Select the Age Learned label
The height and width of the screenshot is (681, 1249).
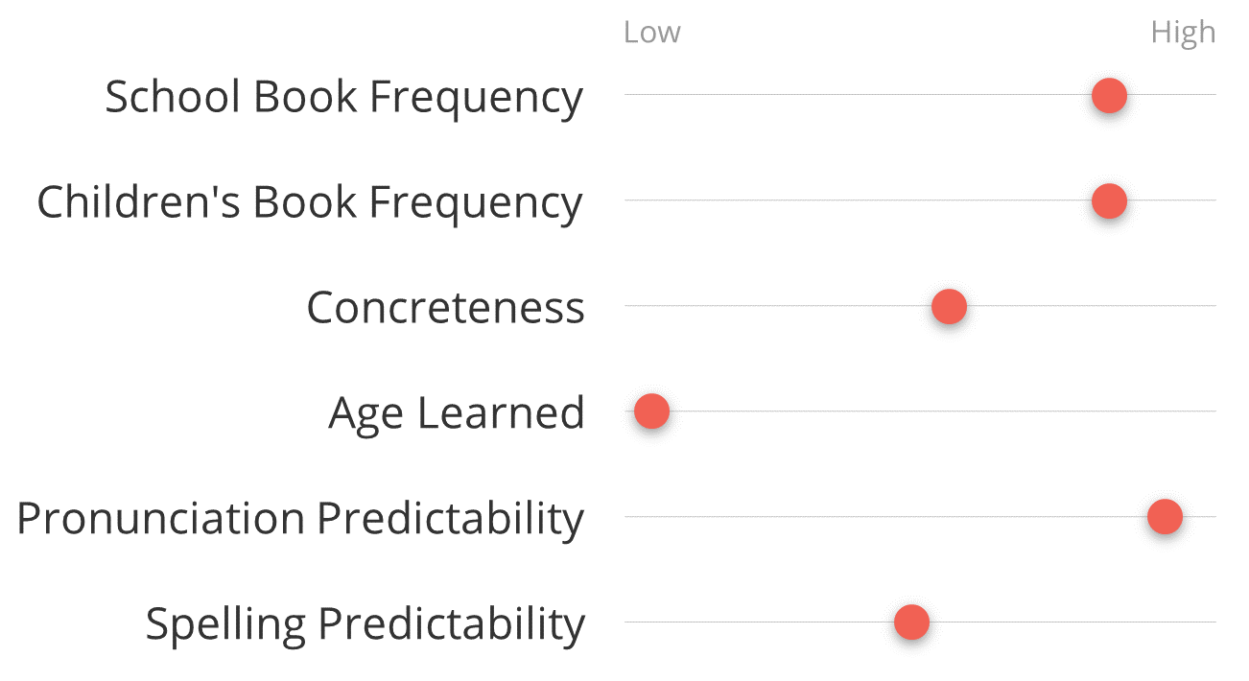457,414
